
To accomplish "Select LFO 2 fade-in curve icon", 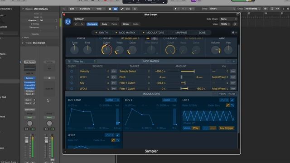I will tap(113, 140).
